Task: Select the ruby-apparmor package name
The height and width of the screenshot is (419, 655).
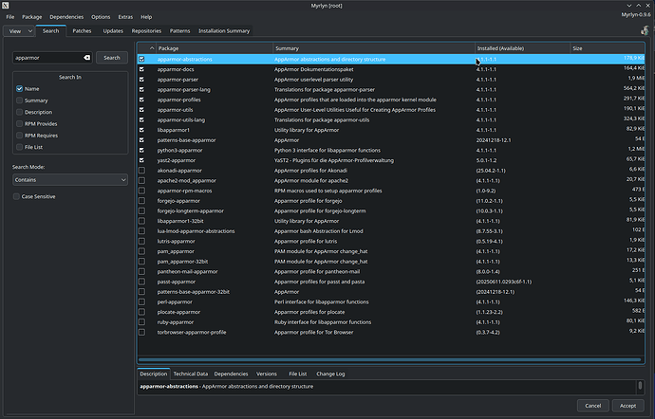Action: coord(176,322)
